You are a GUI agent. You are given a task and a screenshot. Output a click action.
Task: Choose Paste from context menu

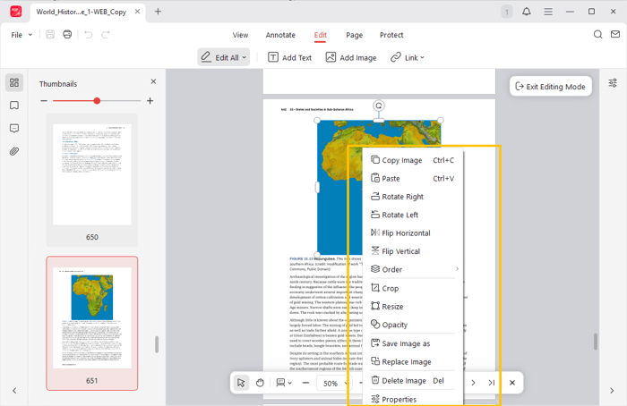pyautogui.click(x=414, y=179)
